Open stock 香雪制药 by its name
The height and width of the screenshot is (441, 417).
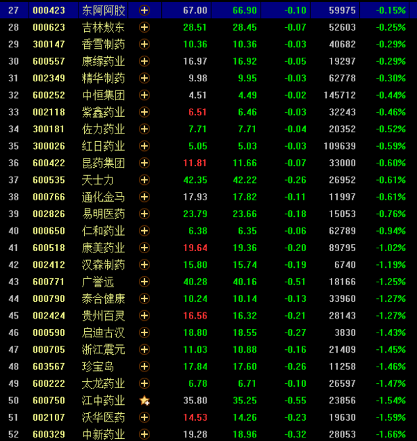103,44
